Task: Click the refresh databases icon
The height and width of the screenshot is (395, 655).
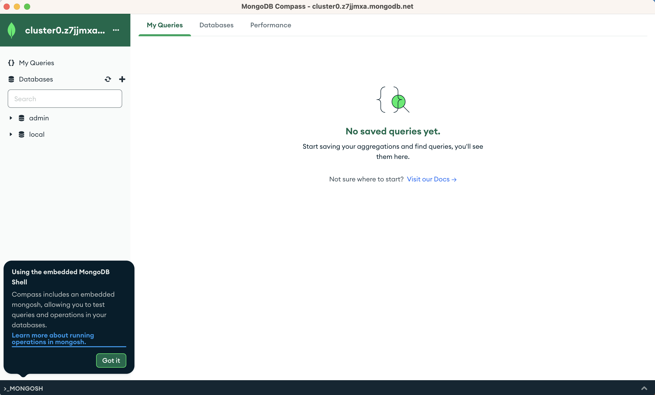Action: click(x=108, y=79)
